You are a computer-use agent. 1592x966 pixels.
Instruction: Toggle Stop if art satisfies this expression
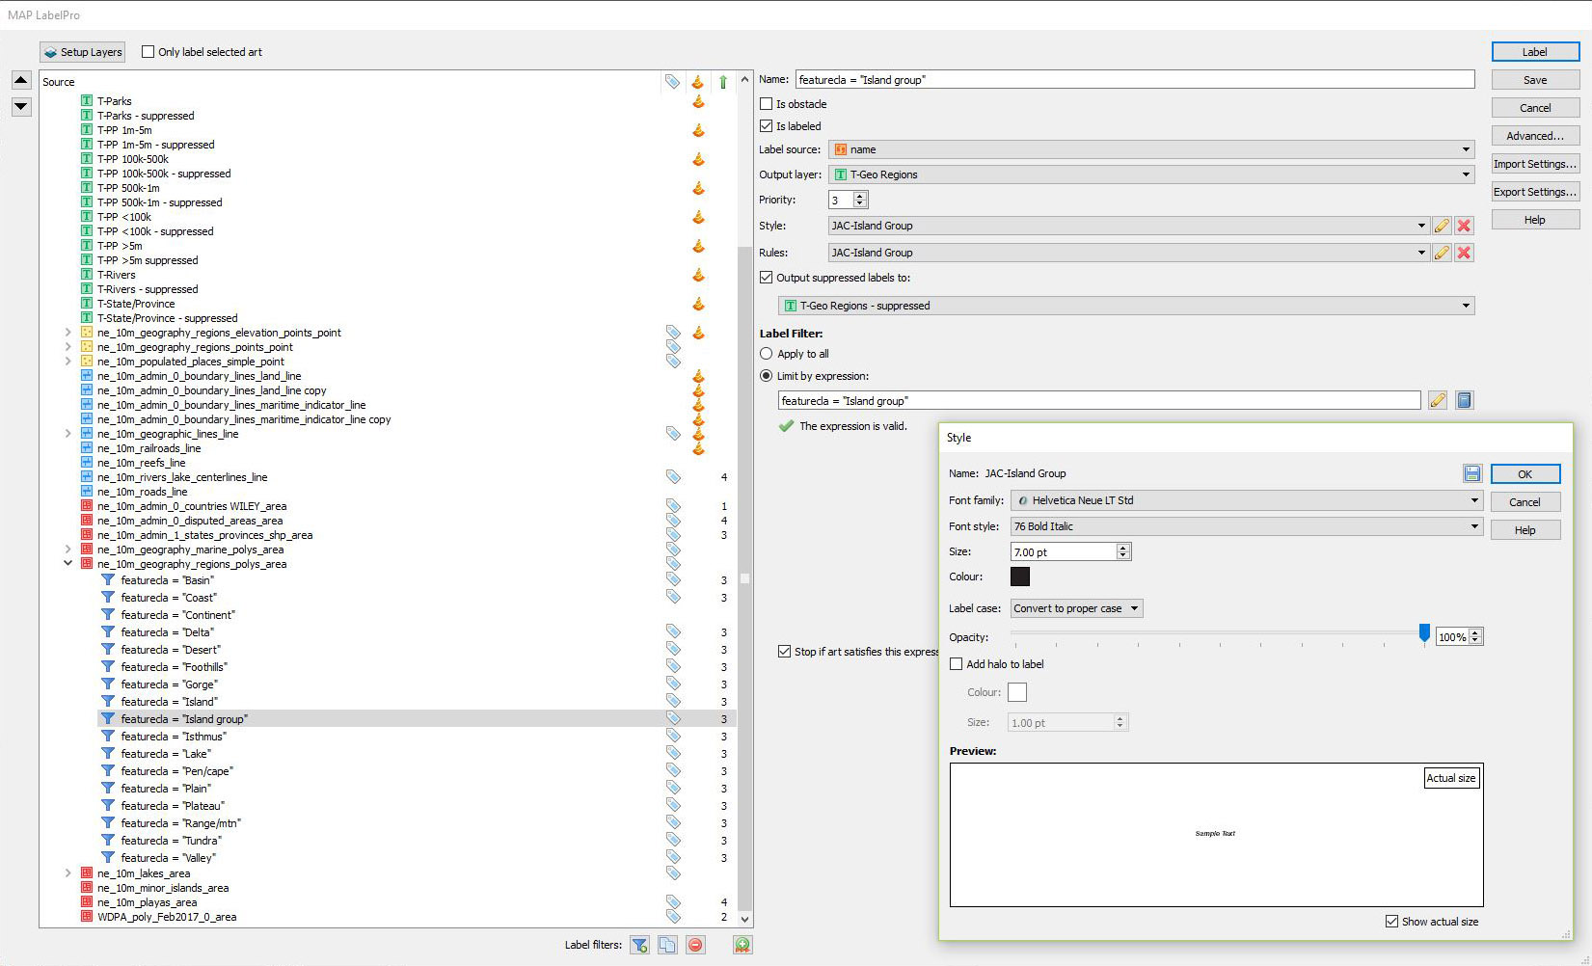click(x=784, y=652)
